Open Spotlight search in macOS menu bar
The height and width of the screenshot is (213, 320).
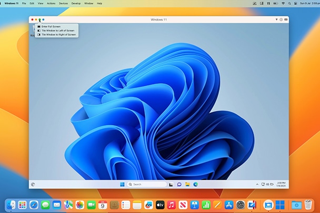pyautogui.click(x=289, y=4)
